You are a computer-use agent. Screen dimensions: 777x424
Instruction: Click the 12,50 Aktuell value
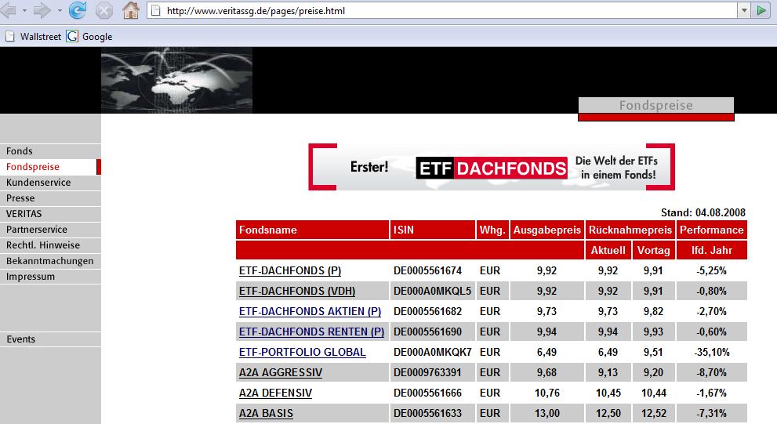[608, 413]
